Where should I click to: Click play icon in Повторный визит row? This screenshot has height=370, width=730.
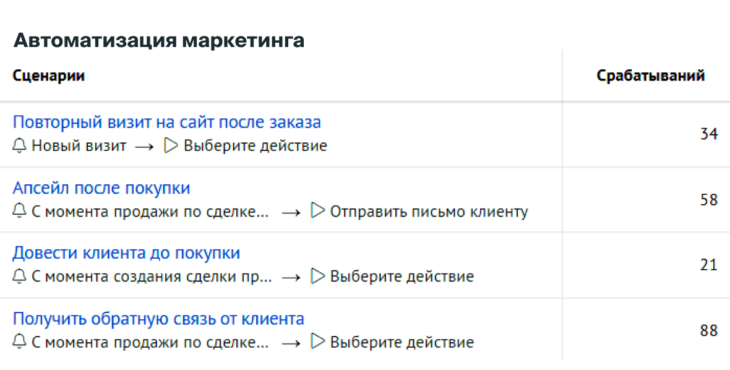[171, 146]
